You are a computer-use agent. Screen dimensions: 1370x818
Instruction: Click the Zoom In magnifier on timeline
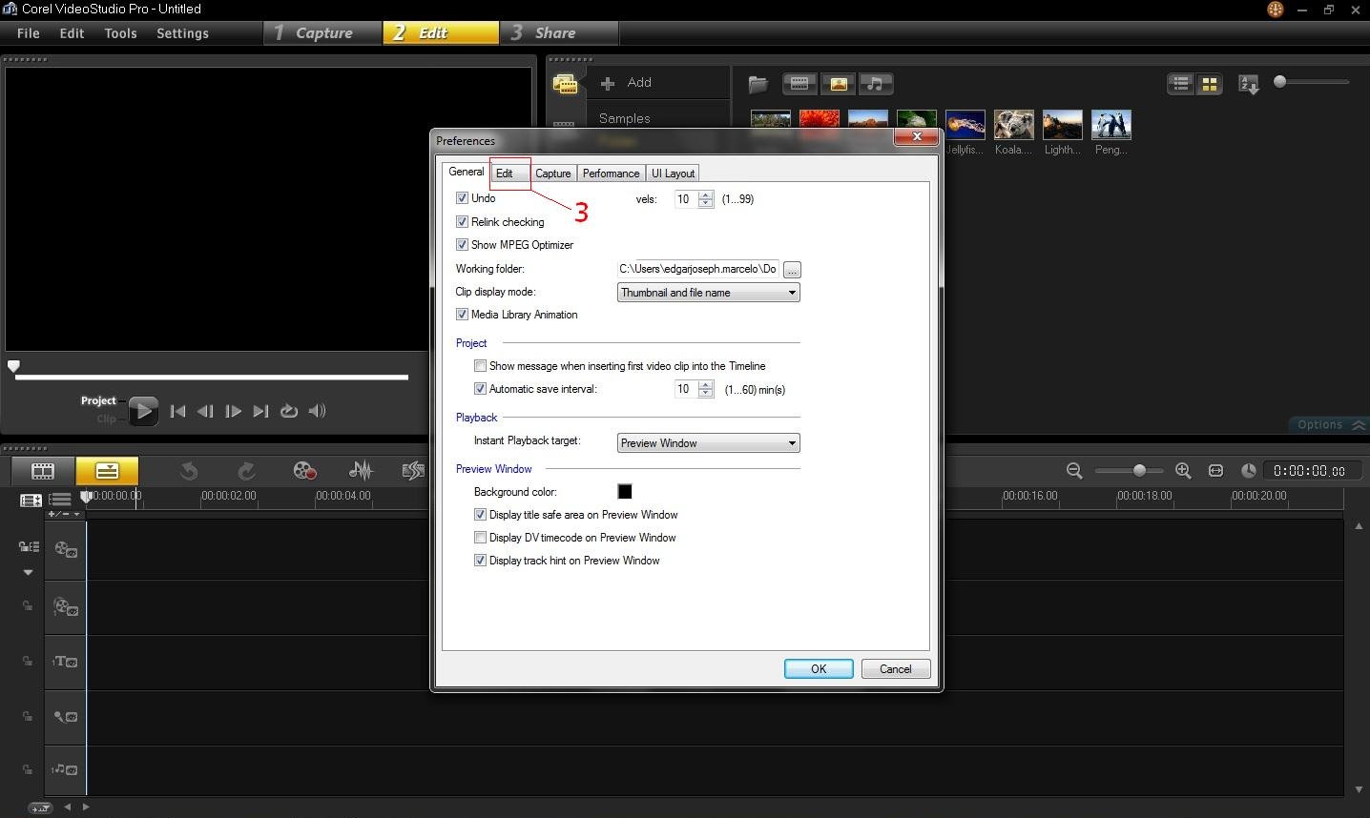click(x=1183, y=470)
